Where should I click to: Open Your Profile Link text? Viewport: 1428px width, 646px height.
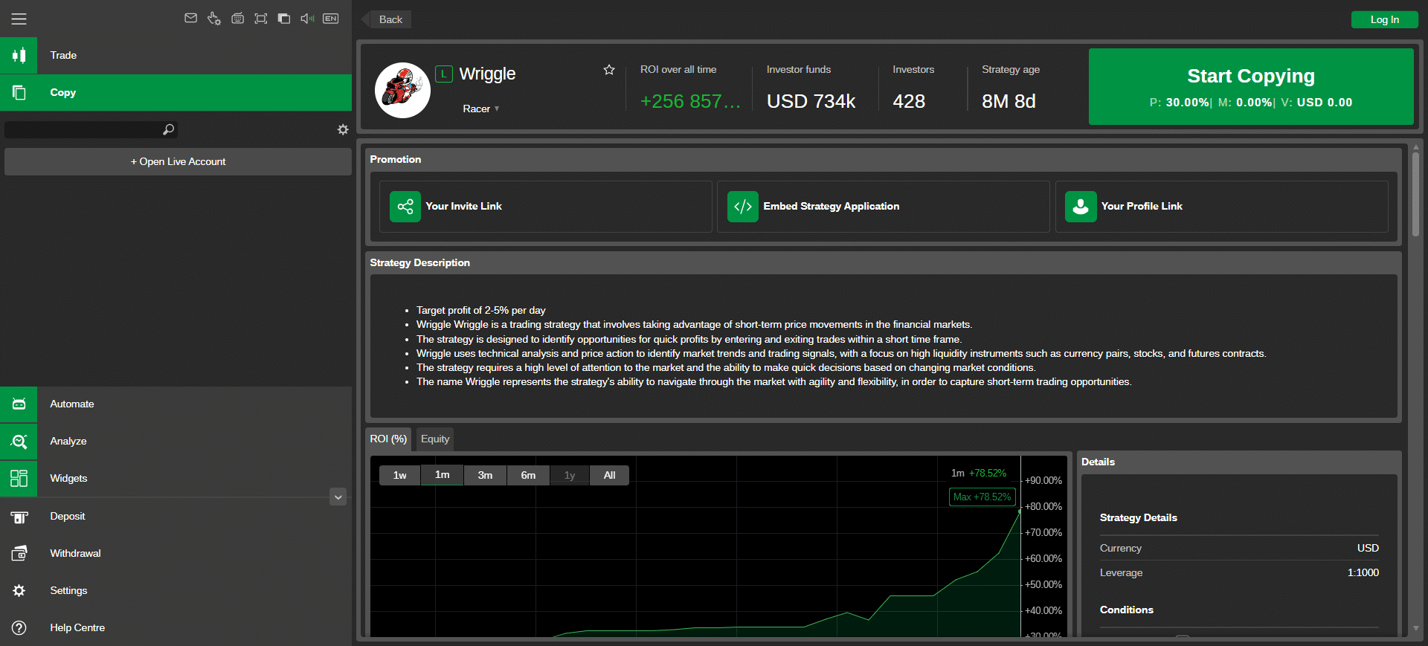(1142, 206)
